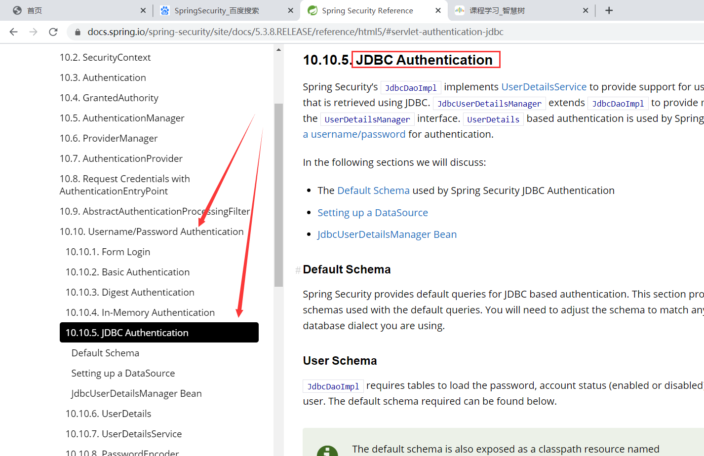The width and height of the screenshot is (704, 456).
Task: Click the padlock site info icon
Action: [x=77, y=32]
